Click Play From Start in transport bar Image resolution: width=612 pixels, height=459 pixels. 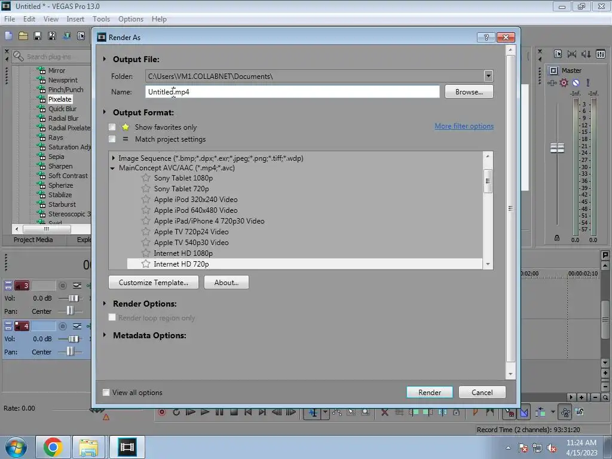[191, 412]
